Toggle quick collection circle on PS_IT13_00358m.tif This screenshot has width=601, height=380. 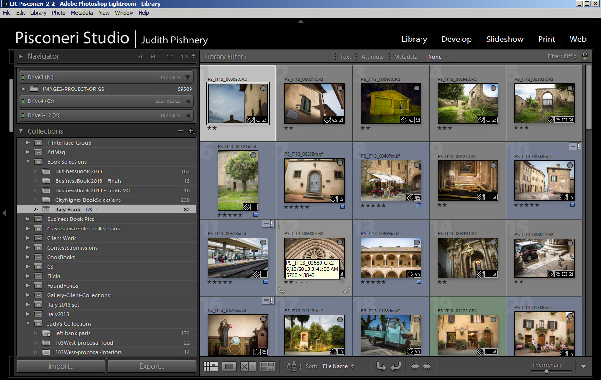340,164
